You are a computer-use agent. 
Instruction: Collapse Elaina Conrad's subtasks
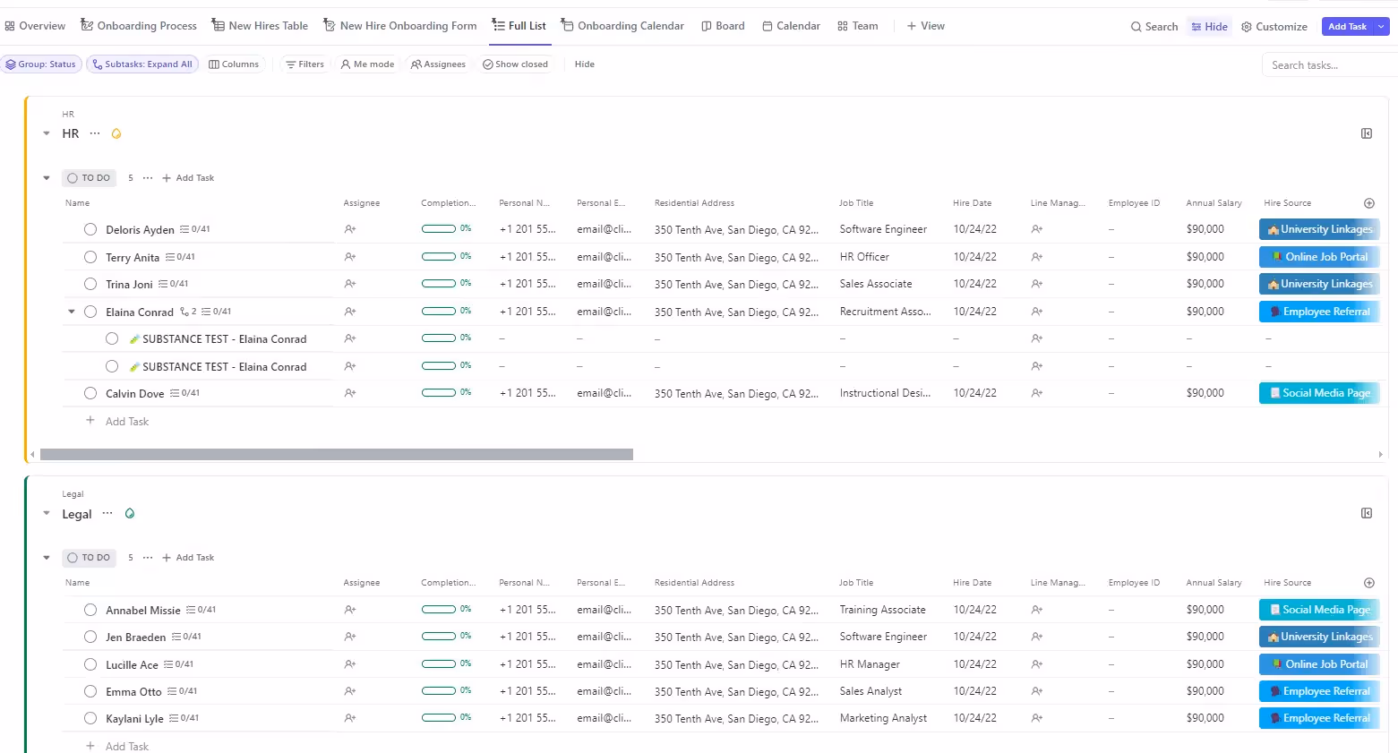pos(71,312)
